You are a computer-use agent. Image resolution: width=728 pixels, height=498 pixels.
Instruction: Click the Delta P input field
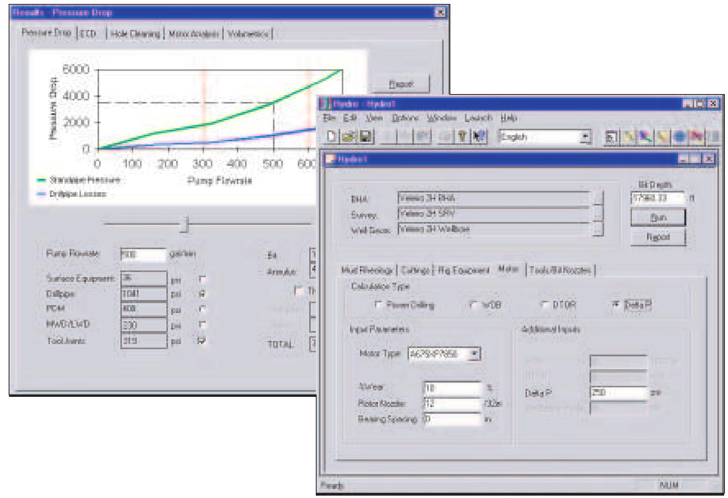click(618, 392)
